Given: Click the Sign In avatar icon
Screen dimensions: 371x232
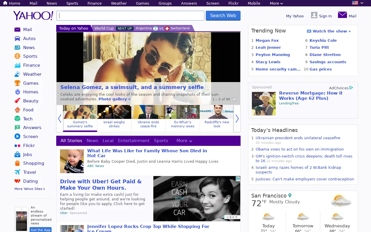Looking at the screenshot, I should [x=314, y=15].
